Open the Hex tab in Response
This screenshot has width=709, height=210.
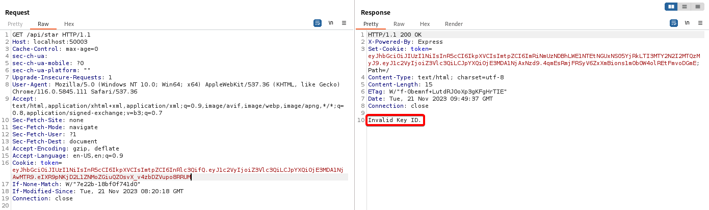tap(425, 24)
